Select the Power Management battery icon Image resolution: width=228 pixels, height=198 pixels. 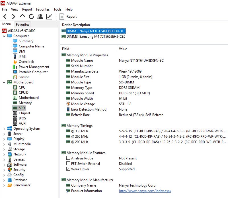[15, 67]
